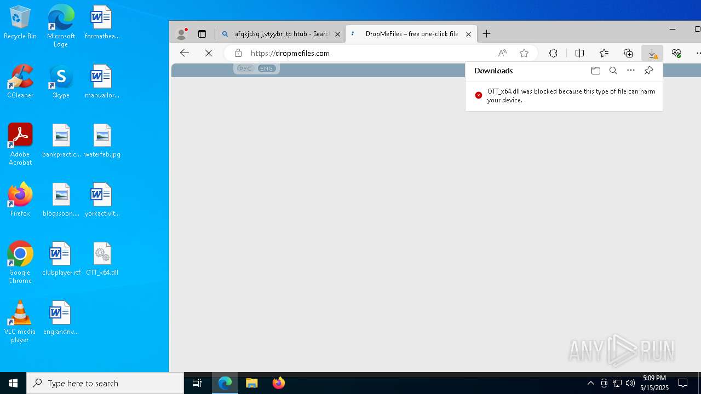Show hidden system tray icons
The height and width of the screenshot is (394, 701).
click(591, 383)
